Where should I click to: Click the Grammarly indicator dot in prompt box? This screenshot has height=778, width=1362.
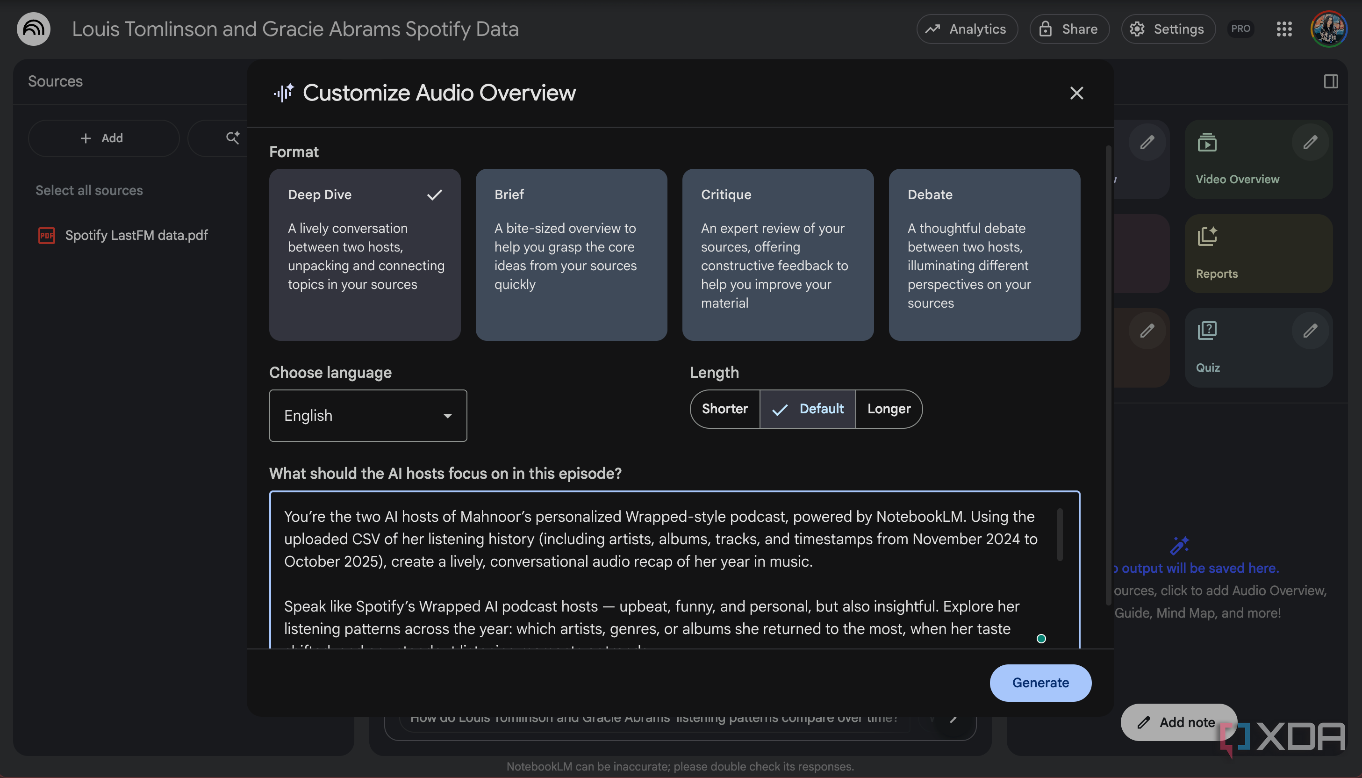tap(1041, 639)
